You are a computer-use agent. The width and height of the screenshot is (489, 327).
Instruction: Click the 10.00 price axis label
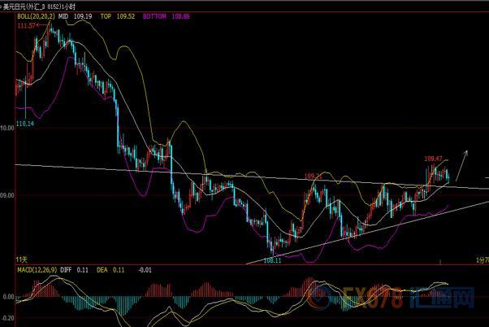7,128
